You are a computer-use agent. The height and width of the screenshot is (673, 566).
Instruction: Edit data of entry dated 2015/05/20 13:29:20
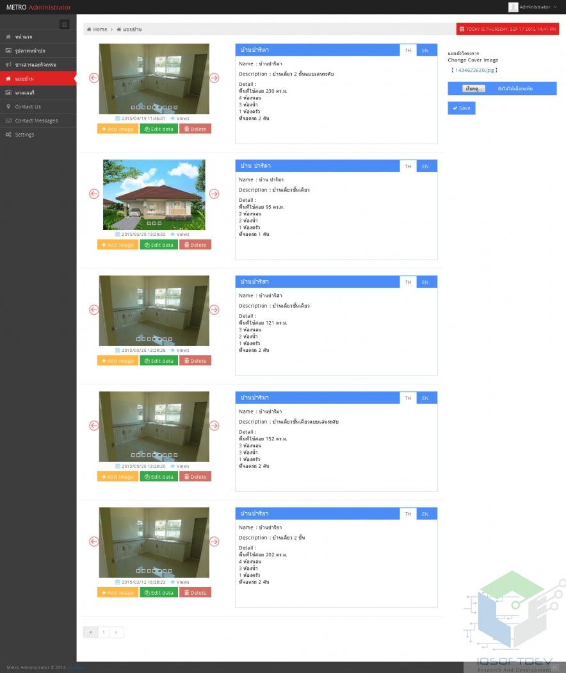[159, 476]
